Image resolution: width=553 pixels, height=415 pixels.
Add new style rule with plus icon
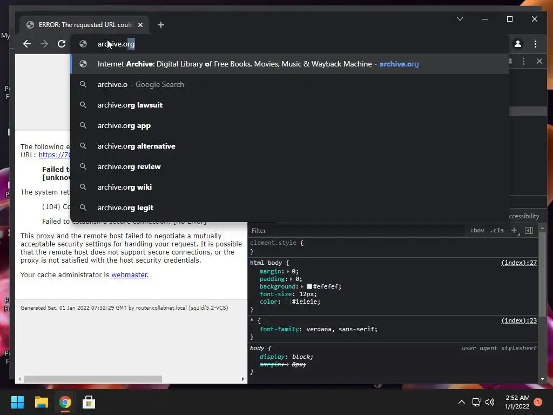(515, 230)
